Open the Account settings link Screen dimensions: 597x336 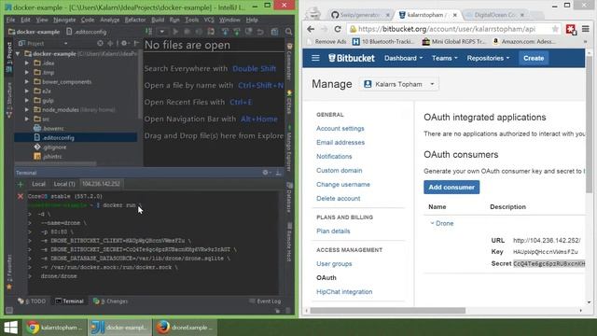(x=340, y=129)
